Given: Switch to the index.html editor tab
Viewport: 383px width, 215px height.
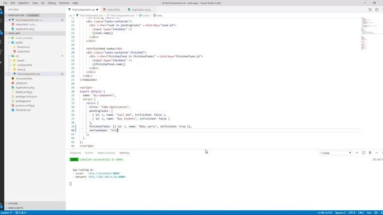Looking at the screenshot, I should 113,10.
